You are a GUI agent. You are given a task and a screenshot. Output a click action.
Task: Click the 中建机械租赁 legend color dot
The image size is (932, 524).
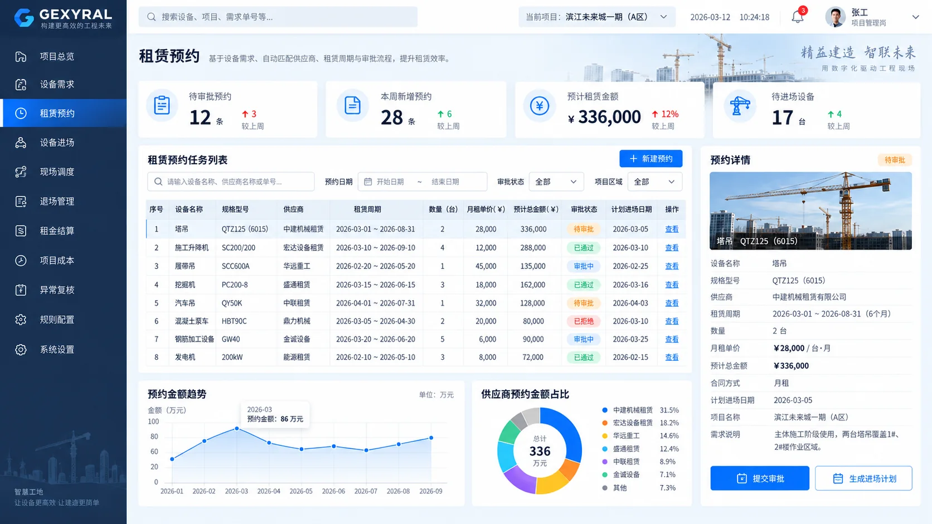click(x=605, y=410)
